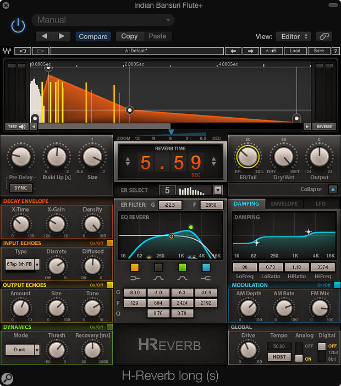The height and width of the screenshot is (386, 341).
Task: Toggle the plugin power bypass icon
Action: pos(18,26)
